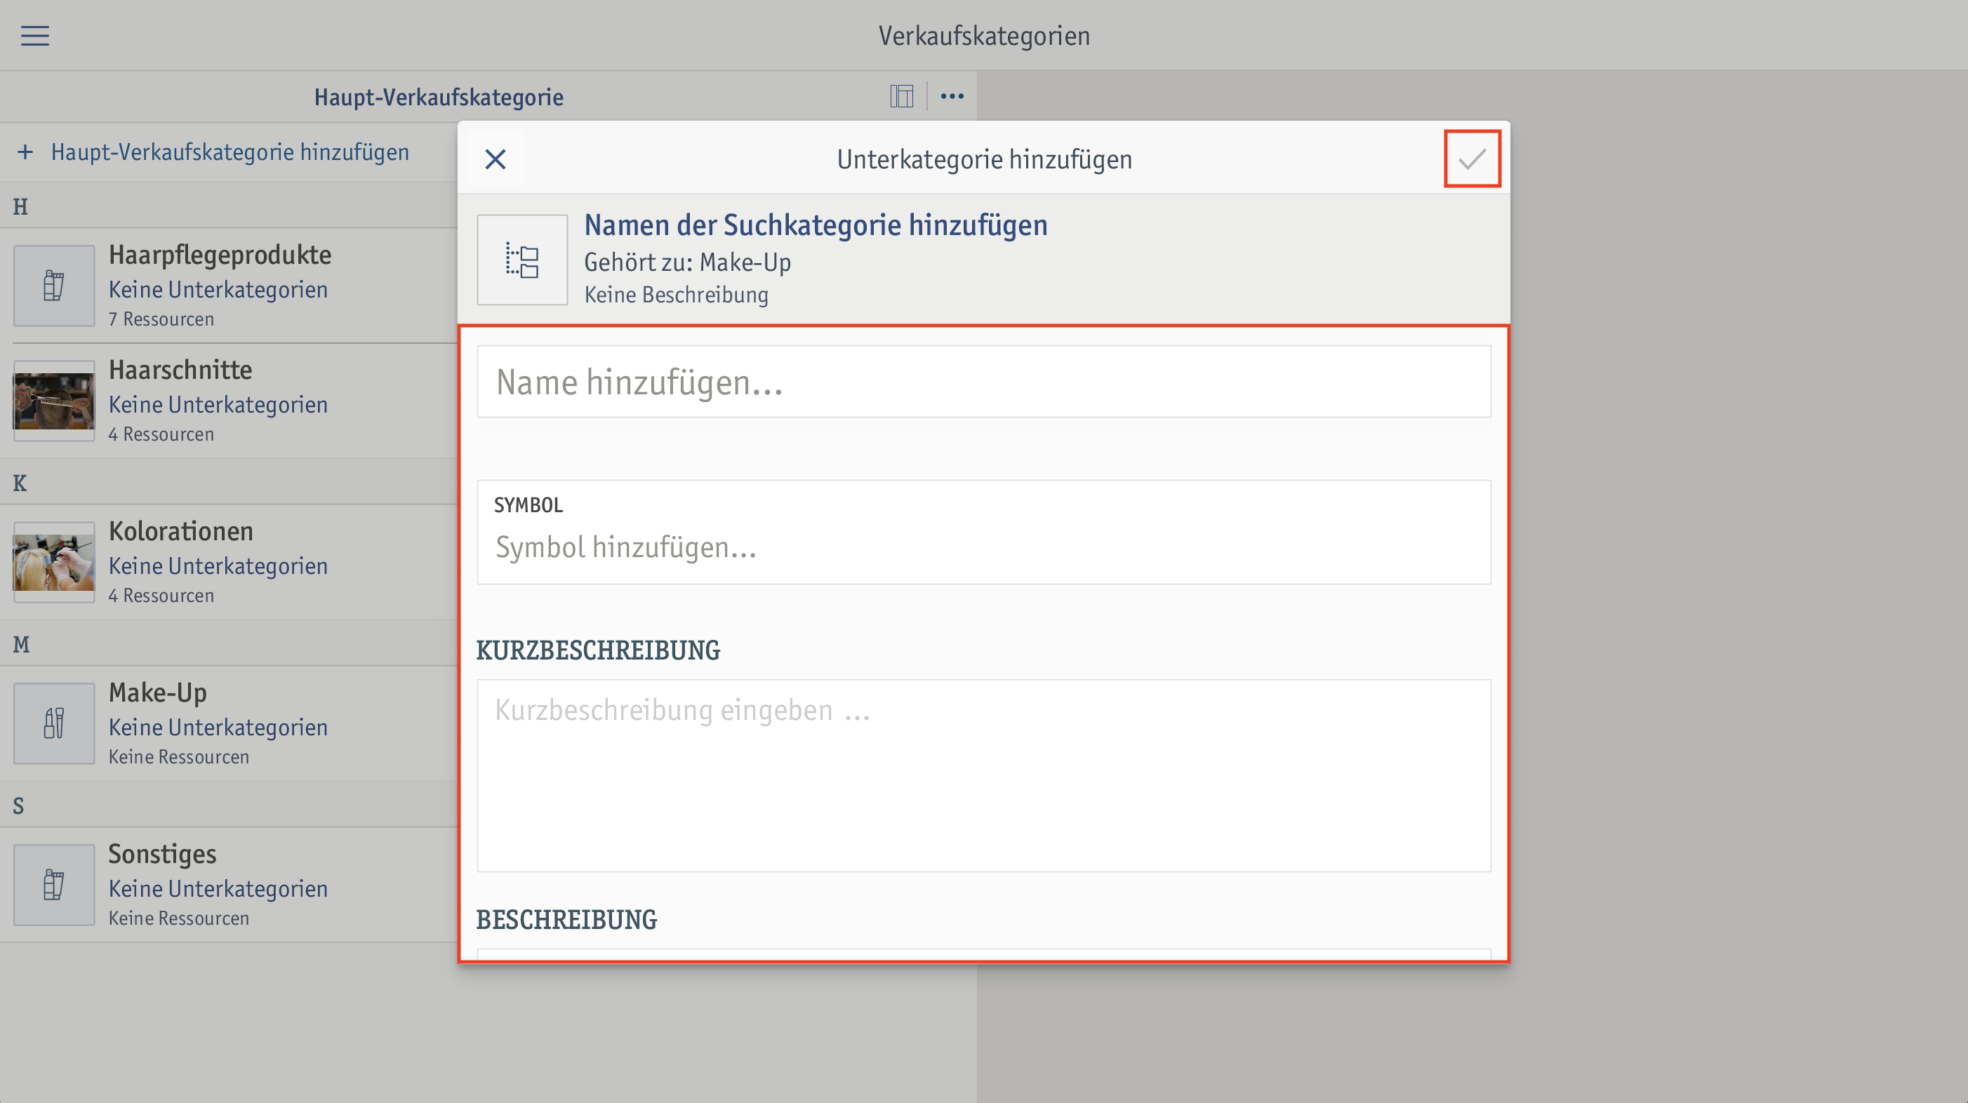Image resolution: width=1968 pixels, height=1103 pixels.
Task: Click the Haupt-Verkaufskategorie column header
Action: point(439,97)
